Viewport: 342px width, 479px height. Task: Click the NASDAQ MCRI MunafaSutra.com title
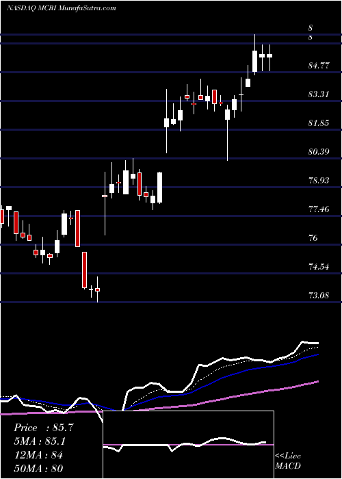61,8
